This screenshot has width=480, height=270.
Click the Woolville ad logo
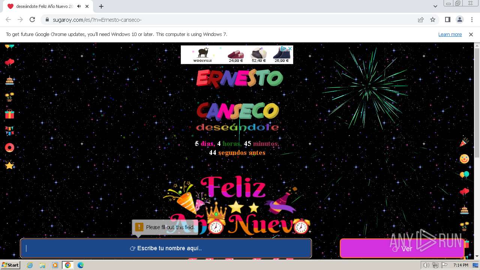click(202, 55)
